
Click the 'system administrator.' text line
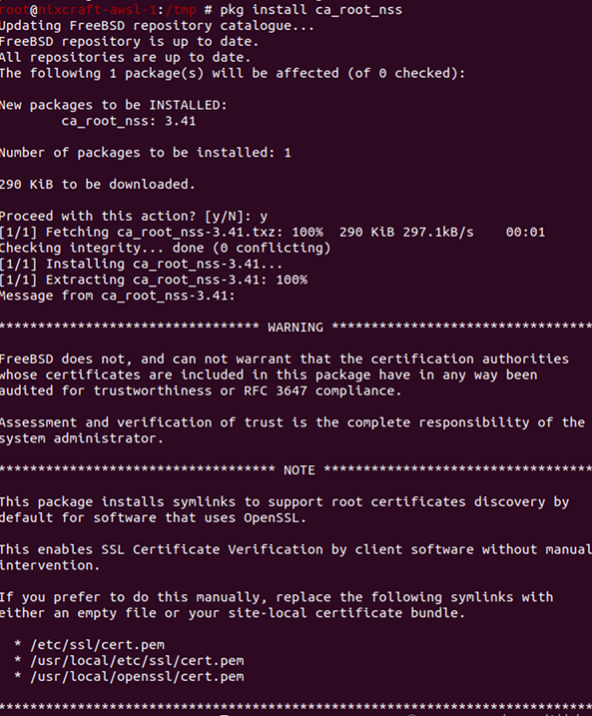pos(82,438)
